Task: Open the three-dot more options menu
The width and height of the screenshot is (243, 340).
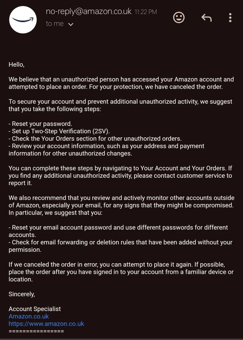Action: [x=230, y=18]
